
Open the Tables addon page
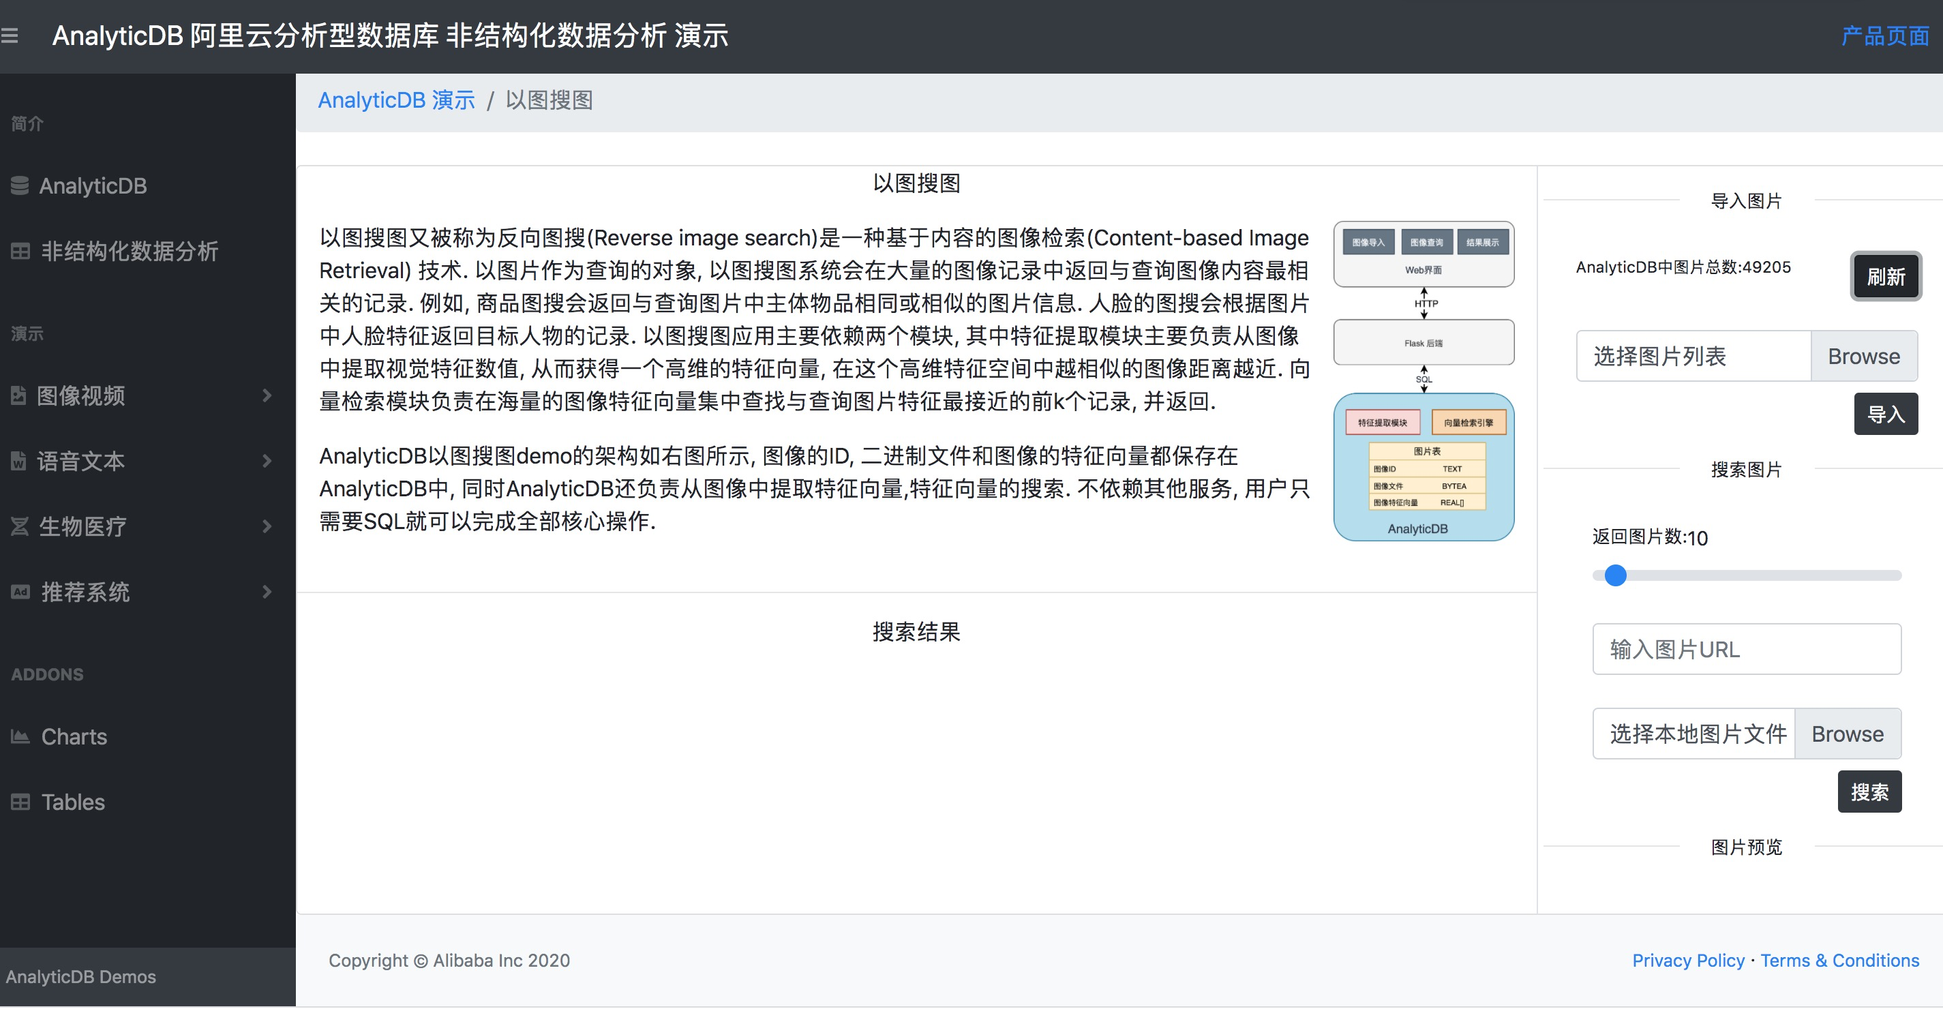(x=73, y=802)
